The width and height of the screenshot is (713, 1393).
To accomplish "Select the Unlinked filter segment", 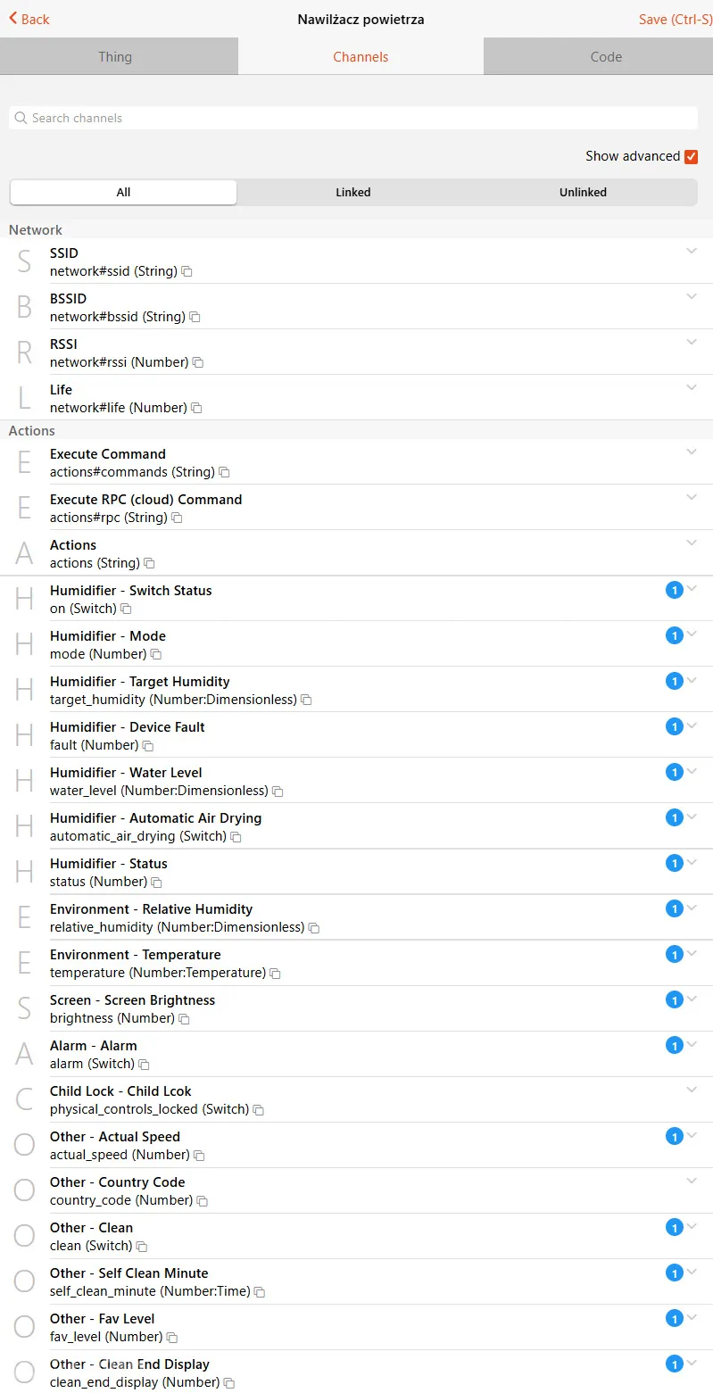I will [x=583, y=192].
